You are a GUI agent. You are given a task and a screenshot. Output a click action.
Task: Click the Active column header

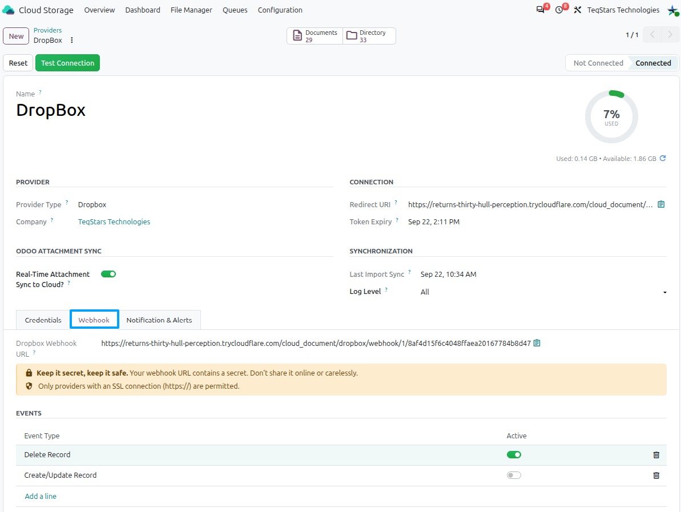point(517,436)
